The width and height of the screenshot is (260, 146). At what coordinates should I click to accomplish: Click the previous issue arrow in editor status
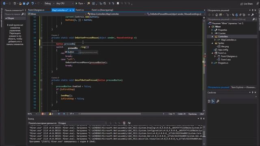tap(59, 114)
